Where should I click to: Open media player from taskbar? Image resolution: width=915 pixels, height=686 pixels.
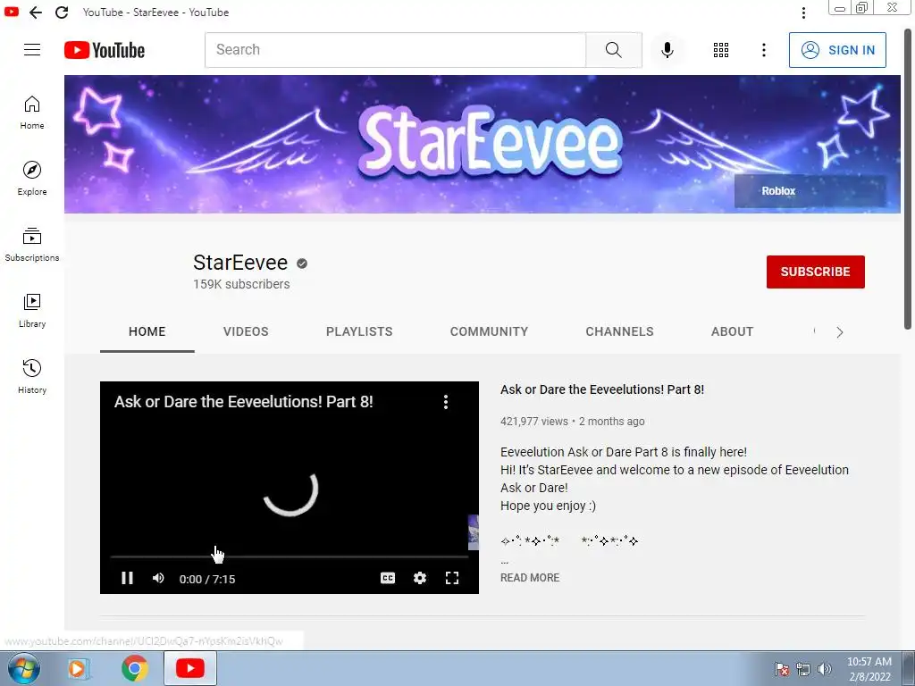[78, 668]
